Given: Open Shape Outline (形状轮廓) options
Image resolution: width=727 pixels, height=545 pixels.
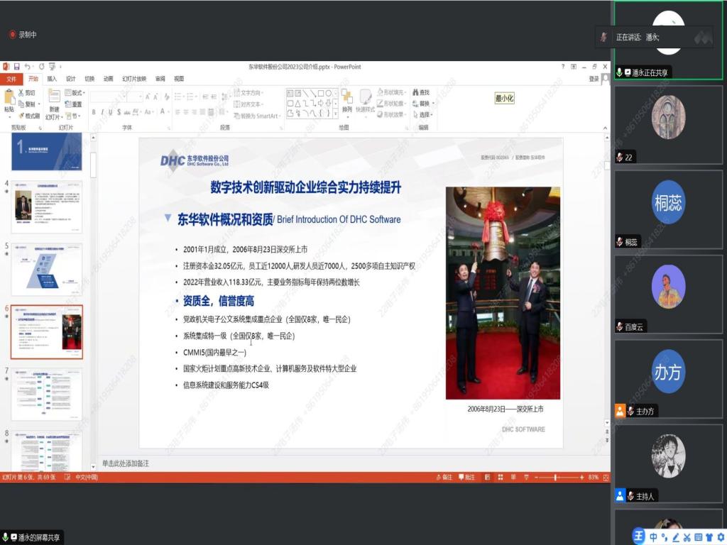Looking at the screenshot, I should pos(392,104).
